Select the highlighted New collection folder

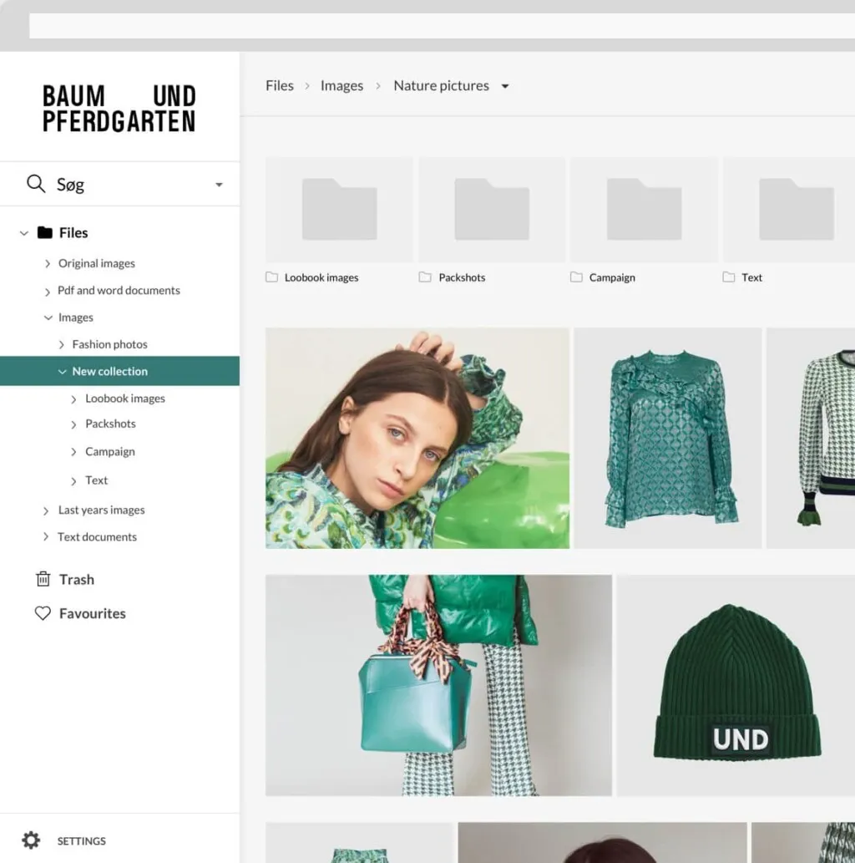[119, 371]
